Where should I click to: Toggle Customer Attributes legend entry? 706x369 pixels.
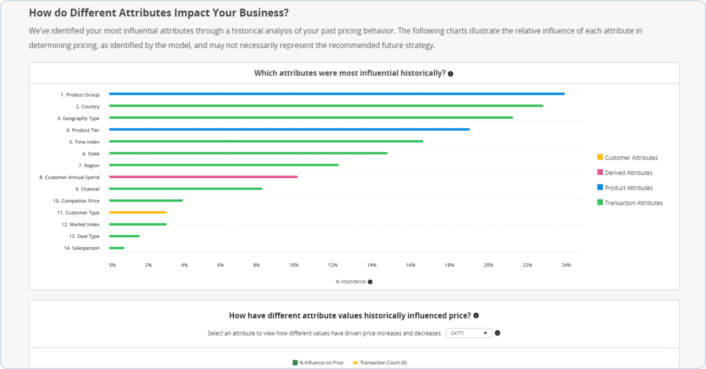[627, 158]
